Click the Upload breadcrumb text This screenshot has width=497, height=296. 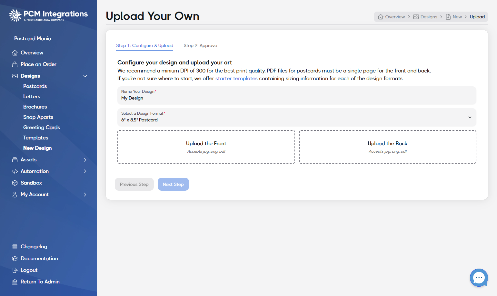tap(477, 17)
